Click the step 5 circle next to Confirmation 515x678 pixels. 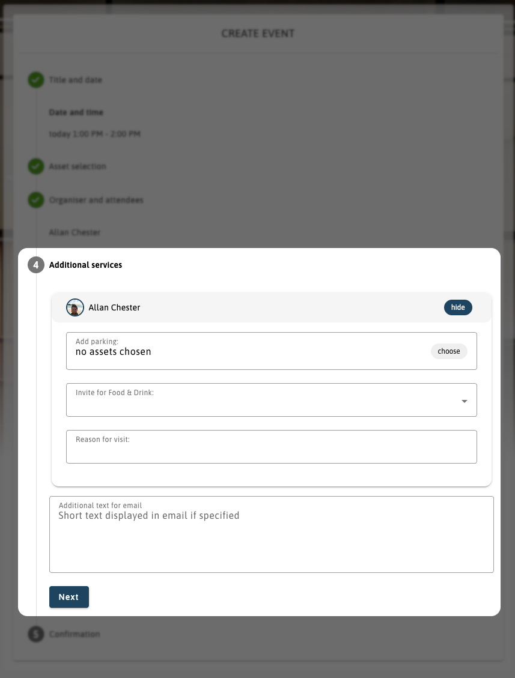[36, 634]
